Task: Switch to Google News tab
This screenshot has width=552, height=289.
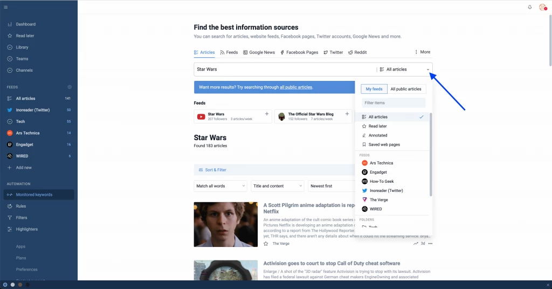Action: tap(259, 52)
